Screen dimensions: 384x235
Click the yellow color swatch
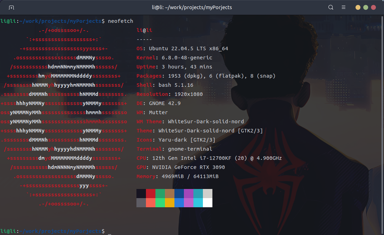(170, 203)
